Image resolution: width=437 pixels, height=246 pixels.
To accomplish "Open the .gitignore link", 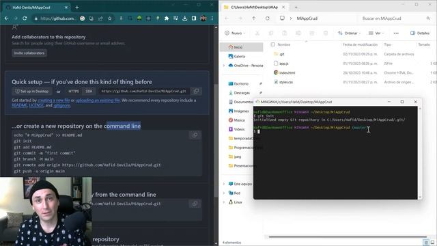I will click(x=62, y=105).
